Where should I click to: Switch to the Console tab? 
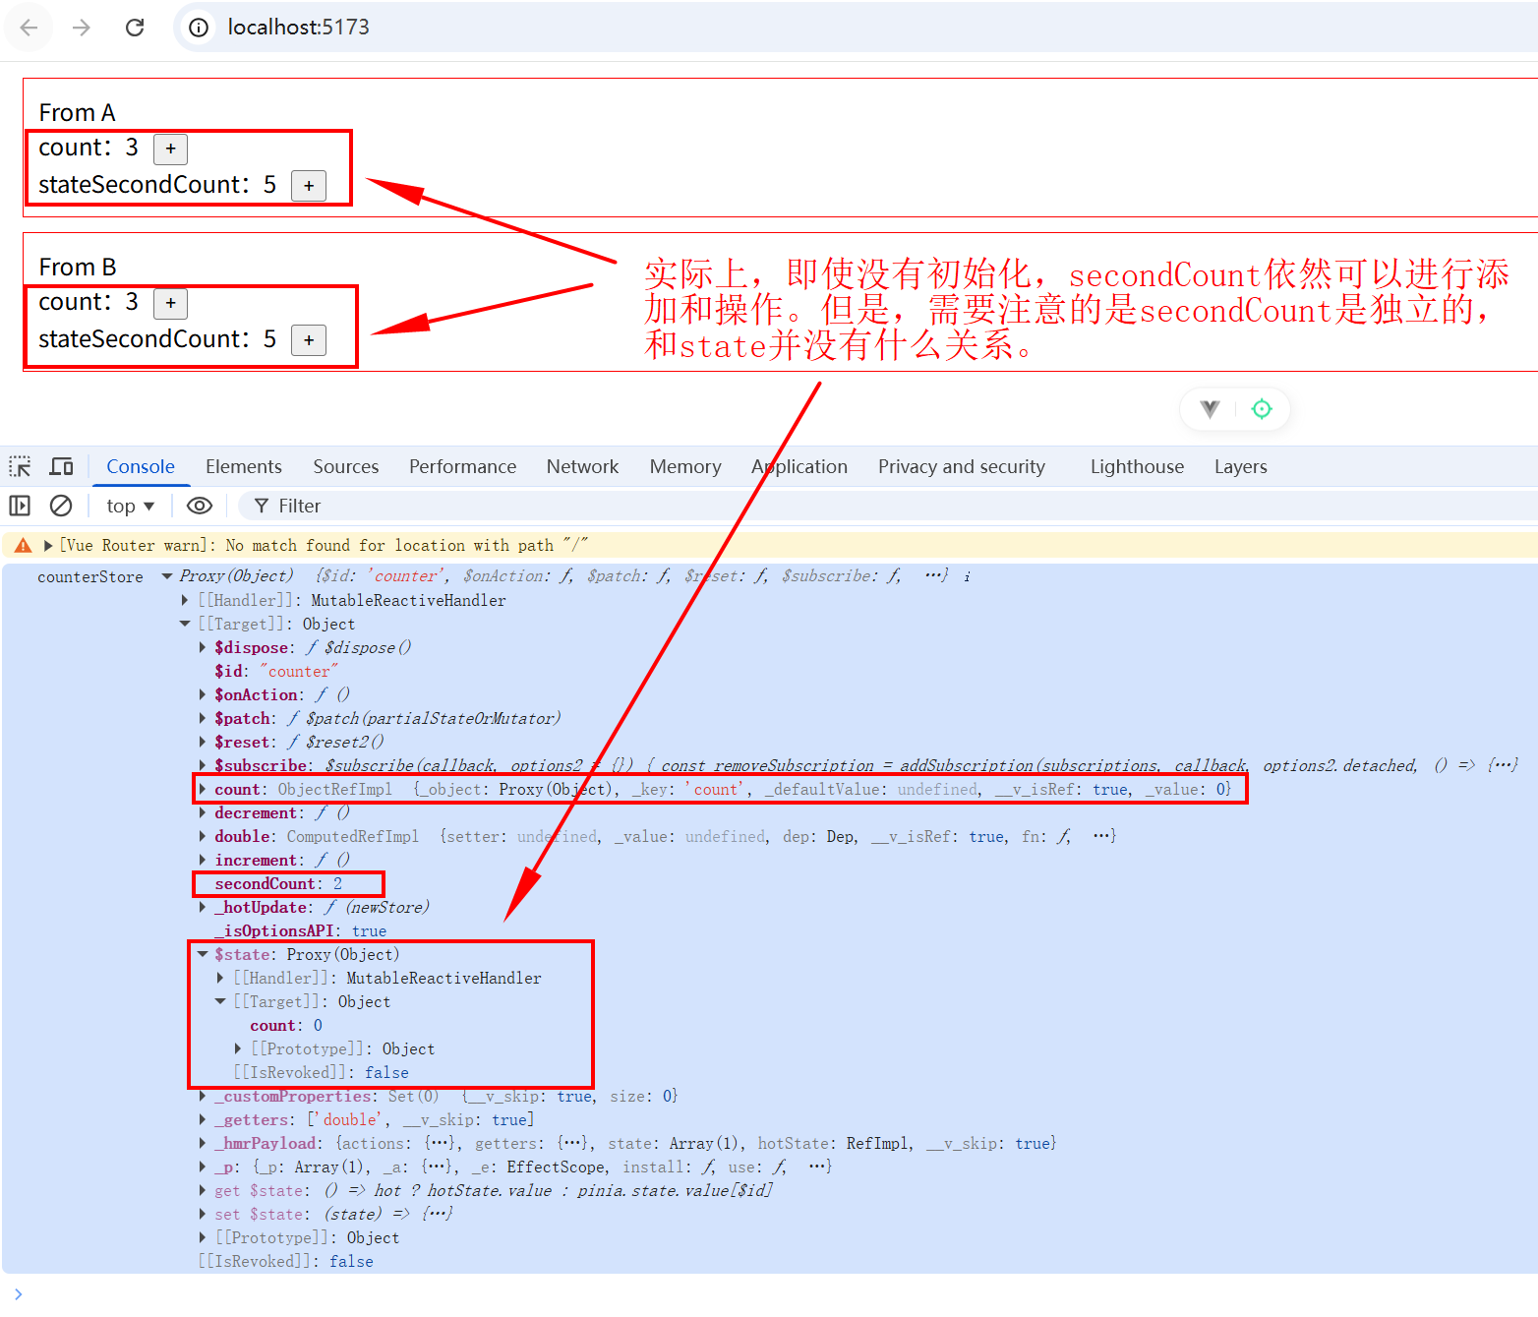click(x=141, y=467)
